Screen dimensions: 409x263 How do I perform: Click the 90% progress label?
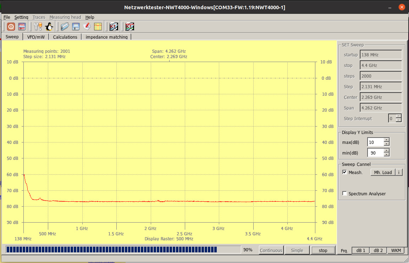(248, 250)
